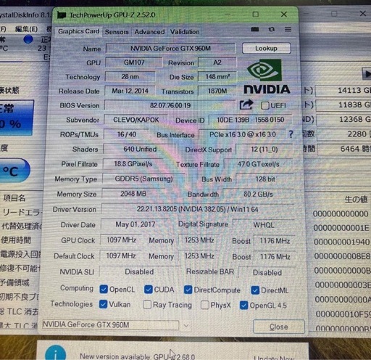
Task: Switch to the Validation tab
Action: 185,32
